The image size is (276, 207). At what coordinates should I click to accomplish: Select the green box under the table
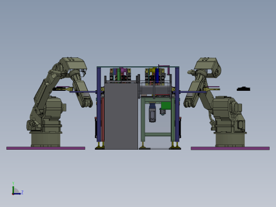pyautogui.click(x=166, y=106)
